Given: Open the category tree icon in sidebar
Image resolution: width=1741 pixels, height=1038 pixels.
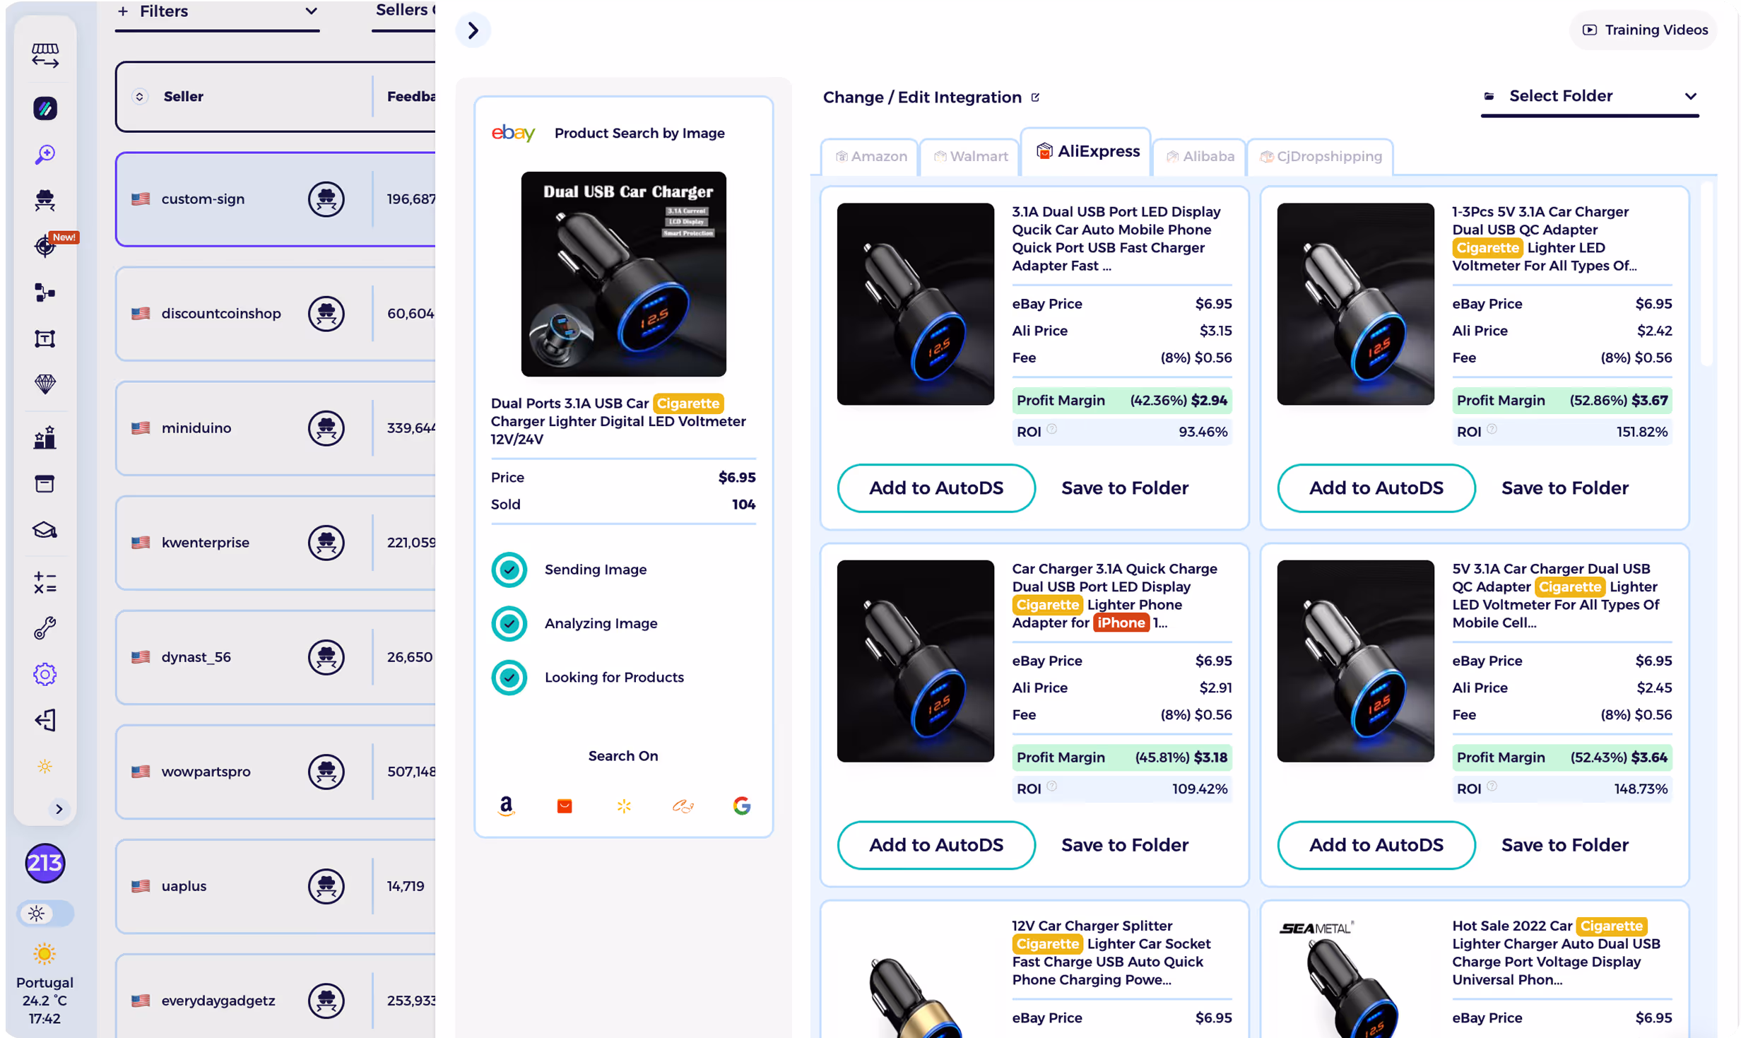Looking at the screenshot, I should coord(45,292).
